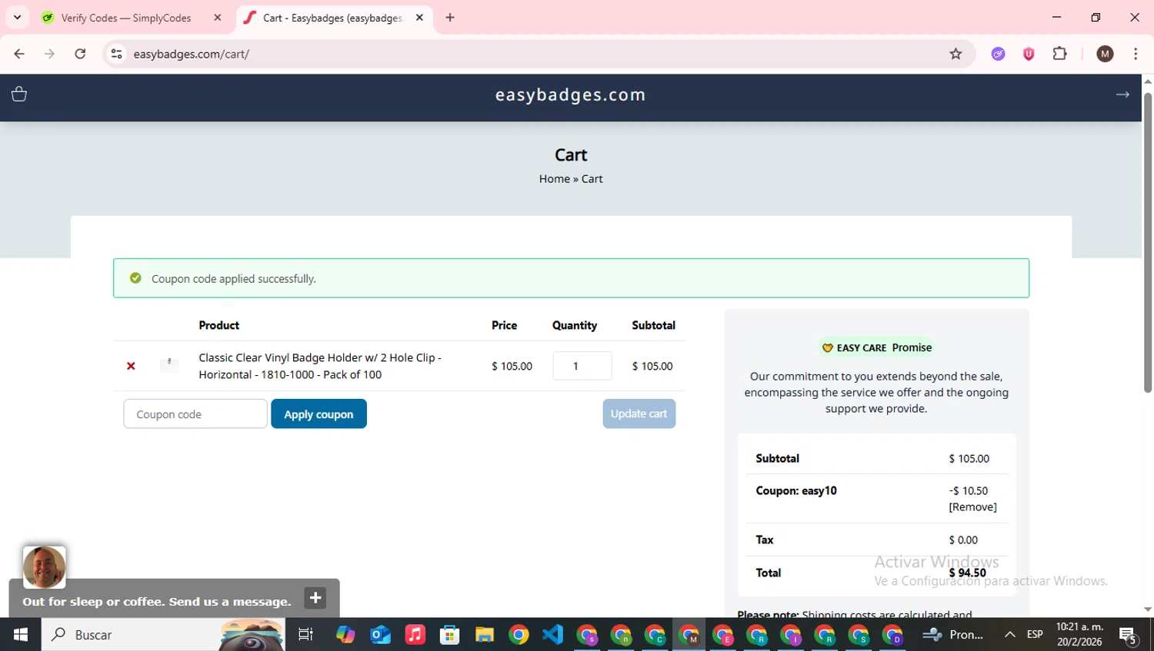Click the browser forward arrow

[x=49, y=54]
